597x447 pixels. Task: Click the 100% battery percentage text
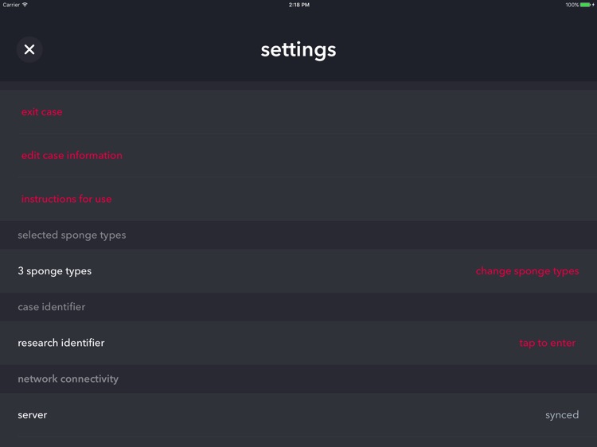click(x=572, y=5)
